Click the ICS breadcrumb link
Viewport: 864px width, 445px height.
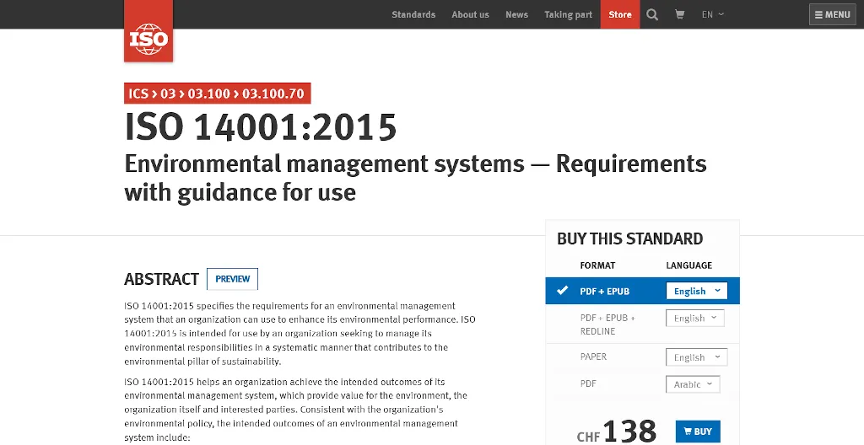pyautogui.click(x=138, y=94)
